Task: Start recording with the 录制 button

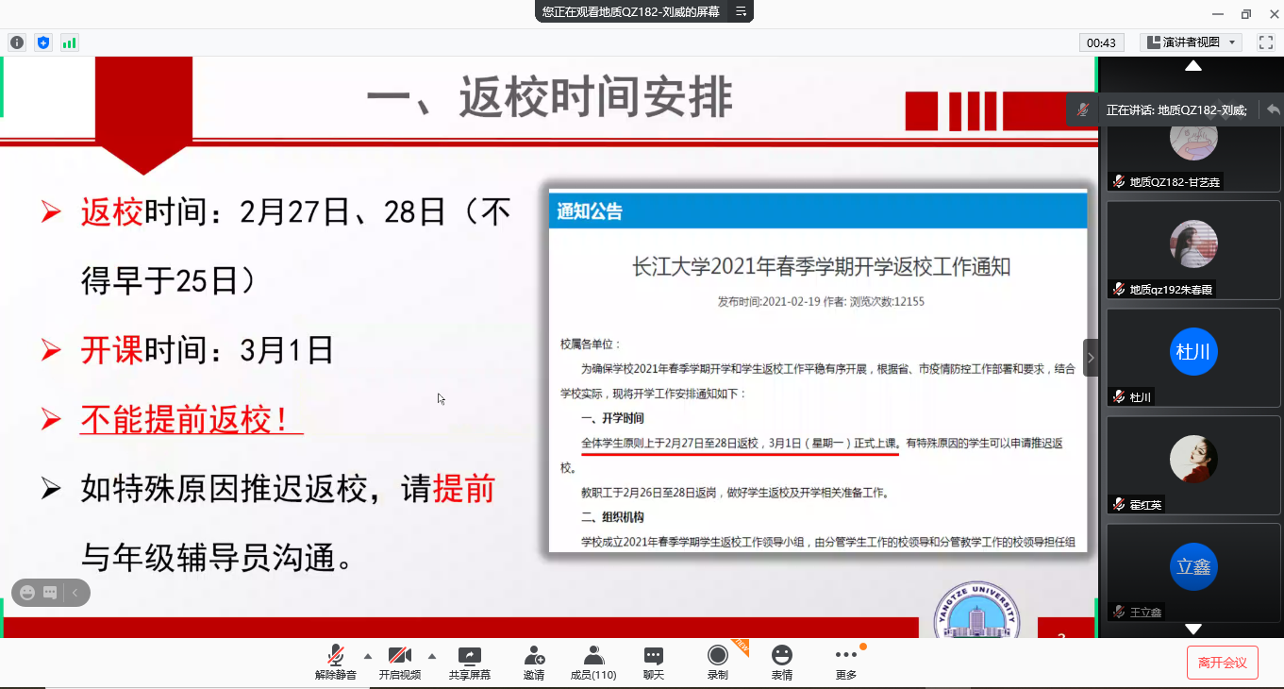Action: (x=718, y=662)
